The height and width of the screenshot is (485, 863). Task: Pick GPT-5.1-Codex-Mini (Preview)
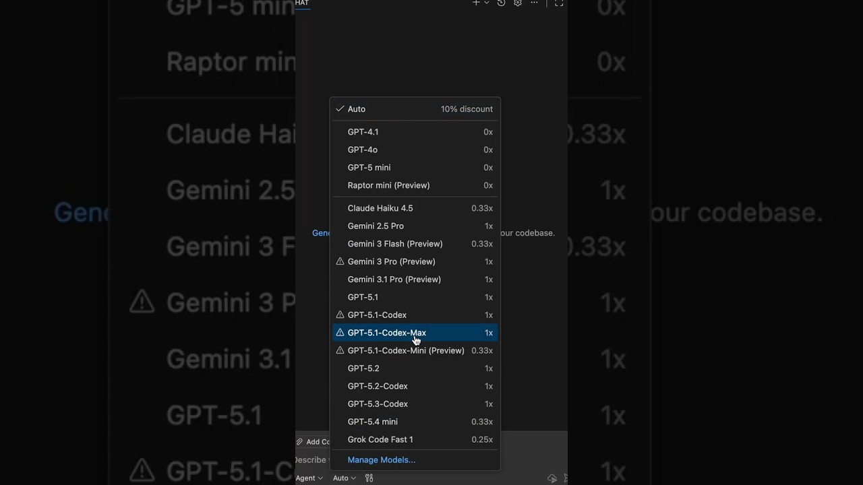(415, 350)
